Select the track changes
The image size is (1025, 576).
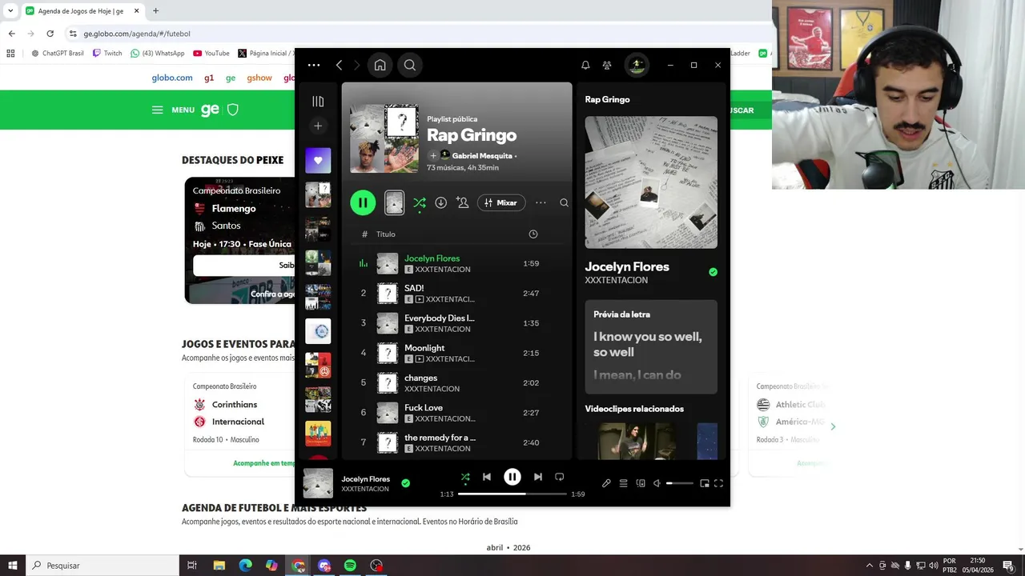point(420,378)
